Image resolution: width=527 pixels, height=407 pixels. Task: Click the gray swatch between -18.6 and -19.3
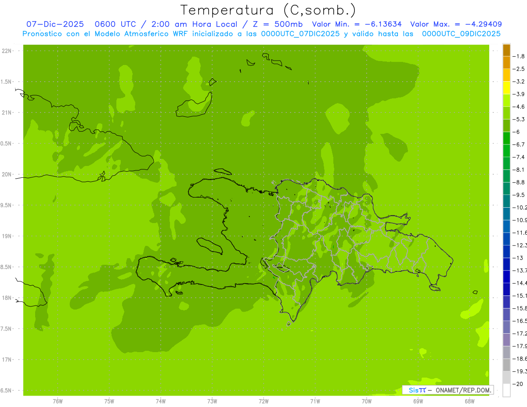click(x=506, y=365)
